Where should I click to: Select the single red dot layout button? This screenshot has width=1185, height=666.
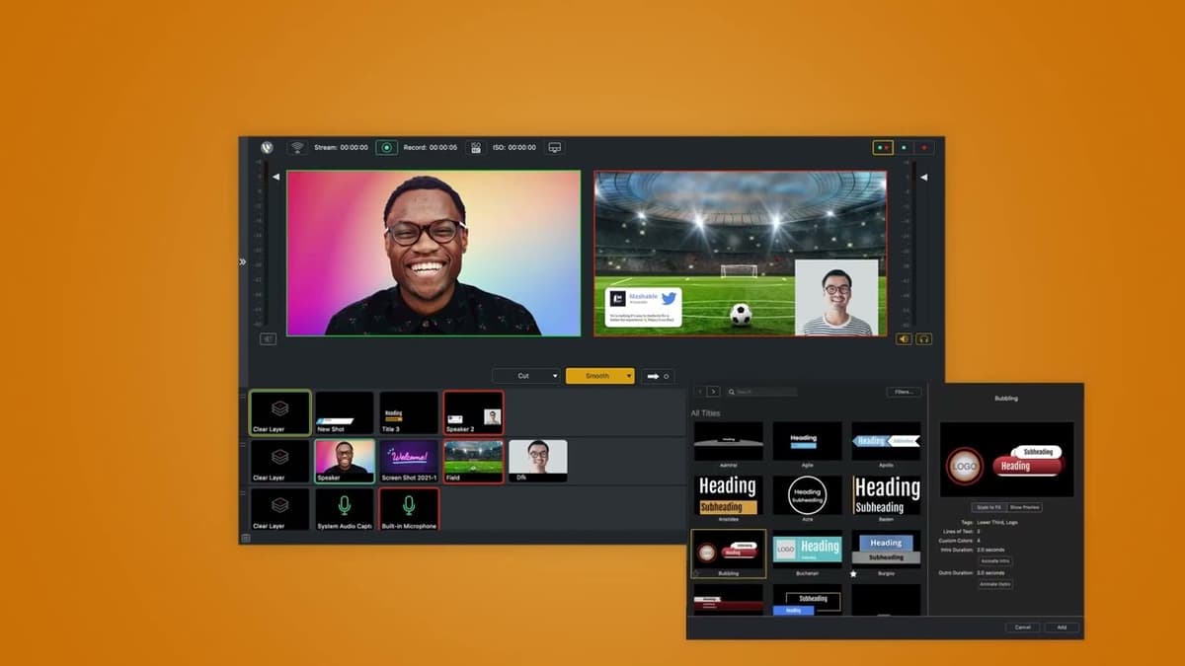coord(924,147)
